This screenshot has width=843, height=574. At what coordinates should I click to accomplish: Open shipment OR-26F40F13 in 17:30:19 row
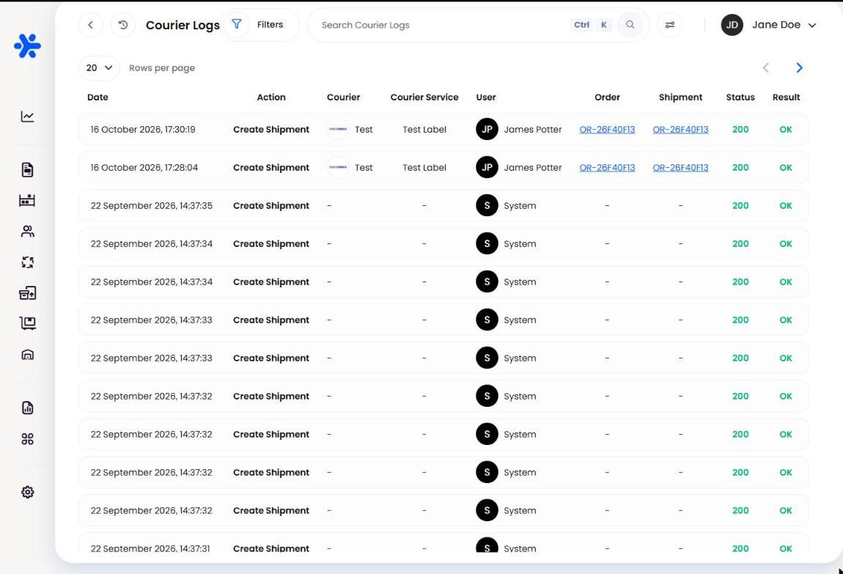click(x=681, y=130)
